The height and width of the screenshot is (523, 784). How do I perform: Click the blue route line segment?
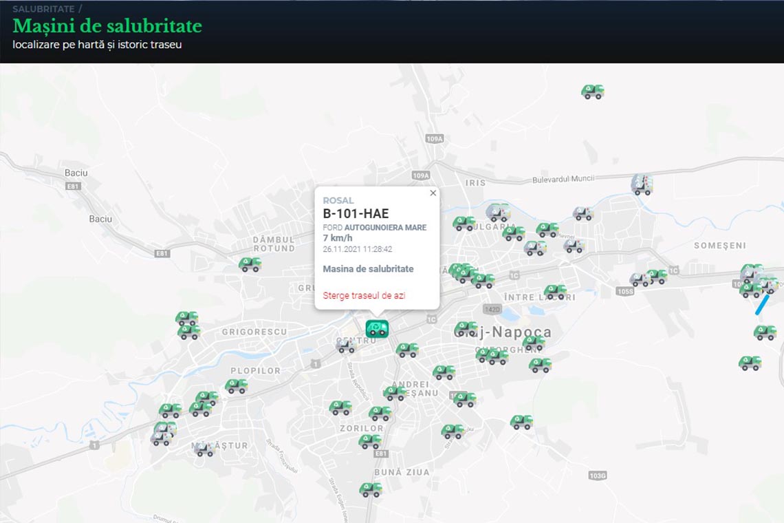761,306
